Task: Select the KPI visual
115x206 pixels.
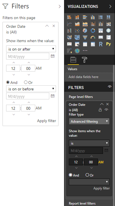Action: [69, 44]
